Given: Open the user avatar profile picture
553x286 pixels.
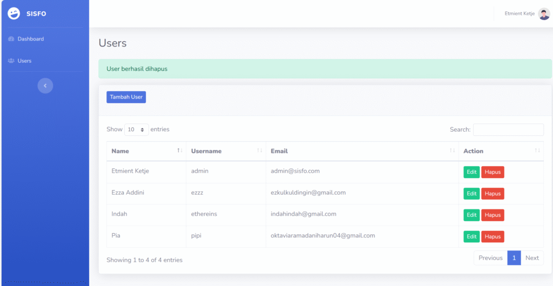Looking at the screenshot, I should (544, 14).
